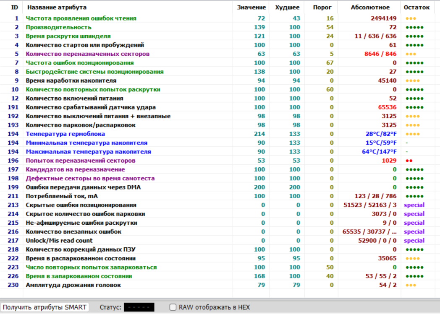
Task: Click the ID column header
Action: (x=15, y=7)
